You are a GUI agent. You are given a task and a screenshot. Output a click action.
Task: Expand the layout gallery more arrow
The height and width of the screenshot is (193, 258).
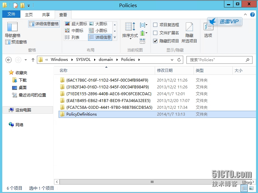point(115,38)
